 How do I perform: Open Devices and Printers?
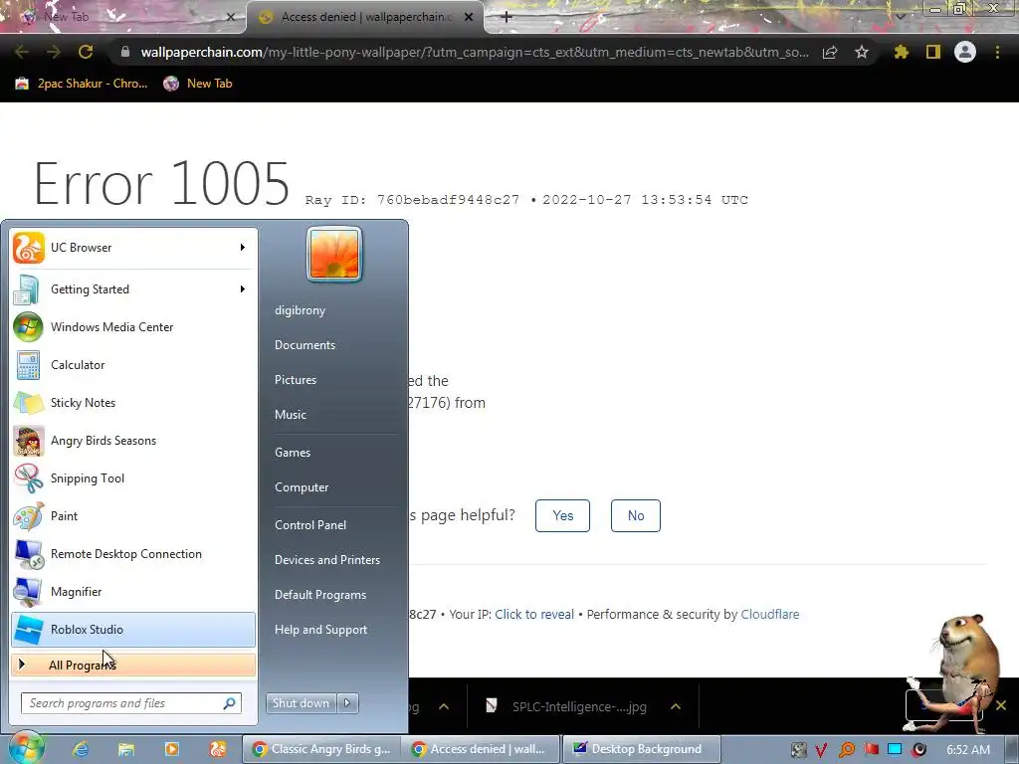coord(326,560)
